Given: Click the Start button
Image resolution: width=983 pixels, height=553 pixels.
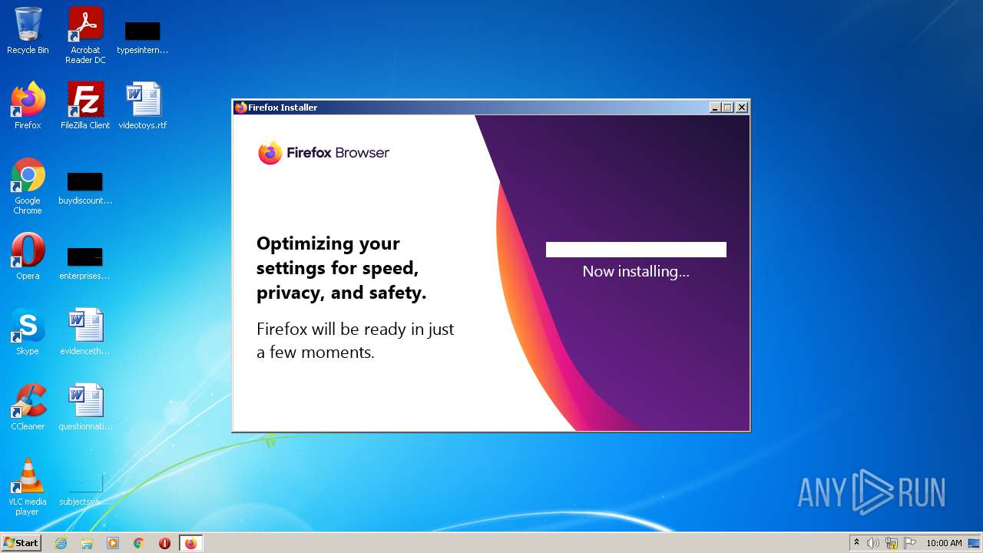Looking at the screenshot, I should 21,543.
